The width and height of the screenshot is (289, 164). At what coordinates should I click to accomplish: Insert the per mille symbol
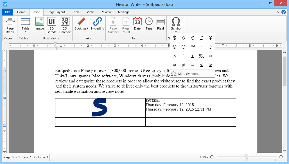(202, 56)
